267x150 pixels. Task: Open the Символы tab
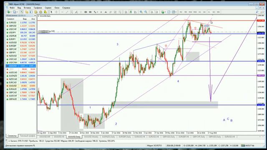point(12,136)
